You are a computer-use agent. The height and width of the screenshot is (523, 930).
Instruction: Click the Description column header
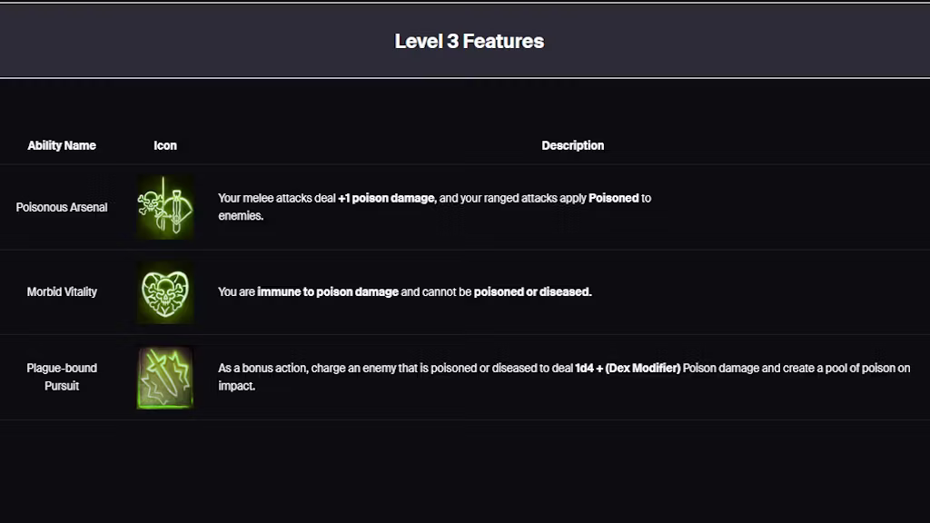coord(572,145)
